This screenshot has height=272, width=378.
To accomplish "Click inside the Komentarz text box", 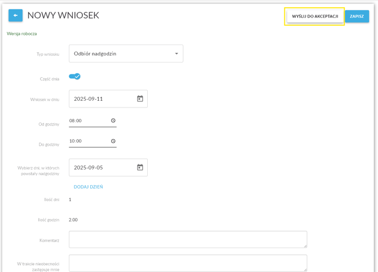I will [x=186, y=239].
